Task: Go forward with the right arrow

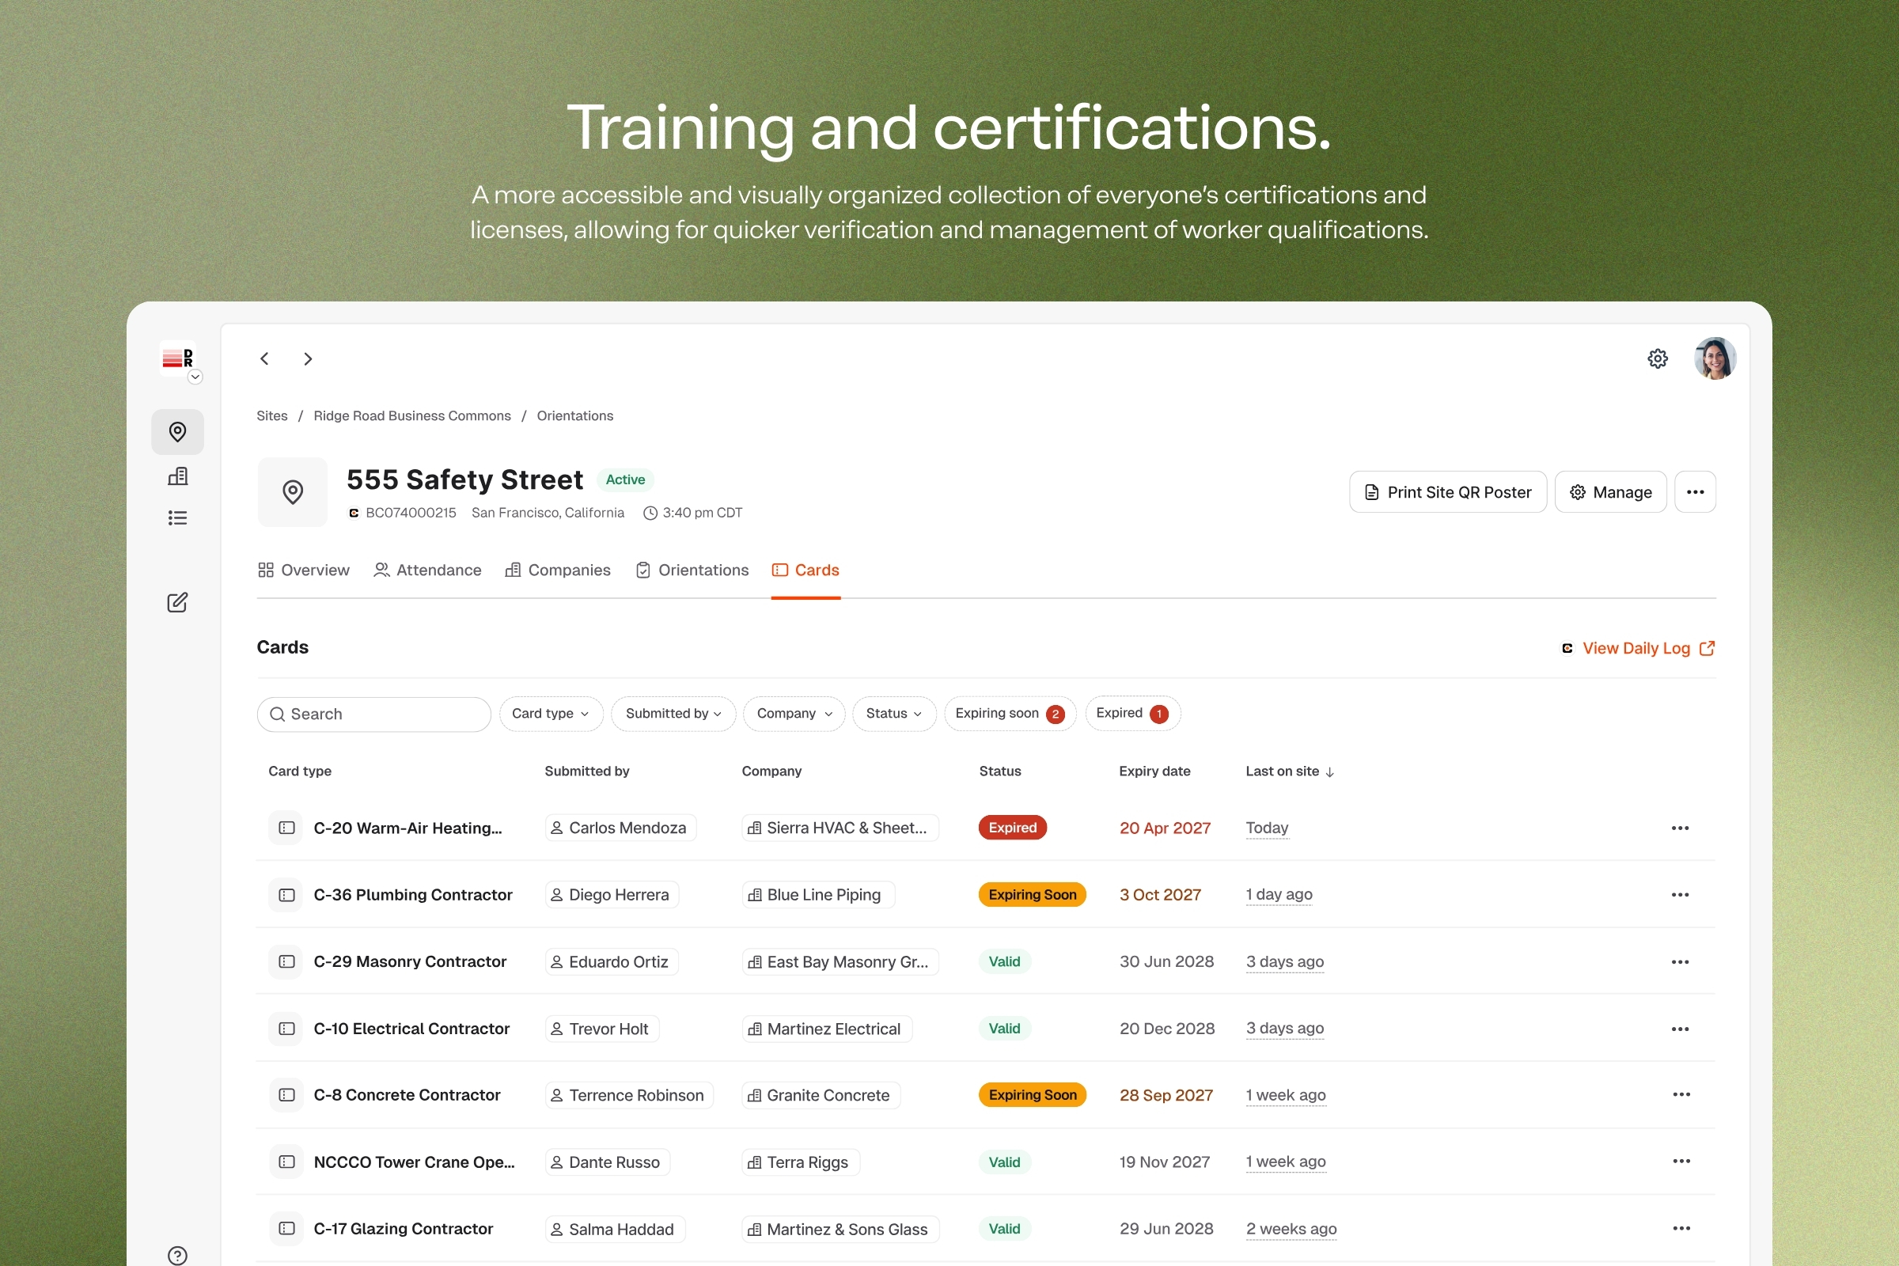Action: point(308,358)
